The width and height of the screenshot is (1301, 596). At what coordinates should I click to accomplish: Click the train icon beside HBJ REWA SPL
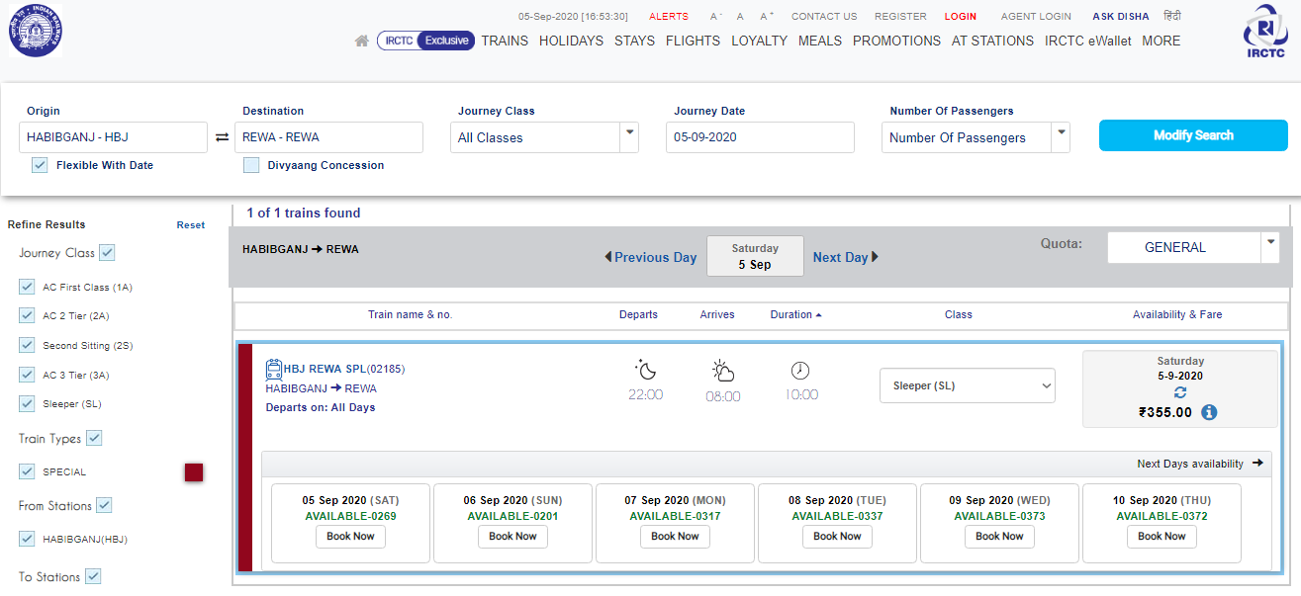[x=274, y=370]
